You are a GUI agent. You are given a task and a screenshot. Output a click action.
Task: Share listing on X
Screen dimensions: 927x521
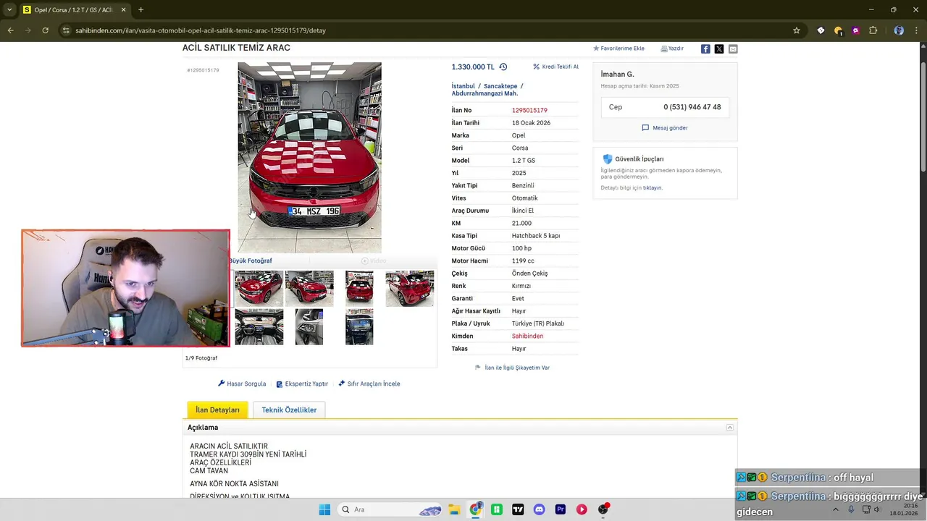click(719, 48)
